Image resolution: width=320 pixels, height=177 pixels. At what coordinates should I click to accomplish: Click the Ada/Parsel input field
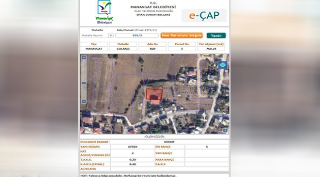click(137, 35)
